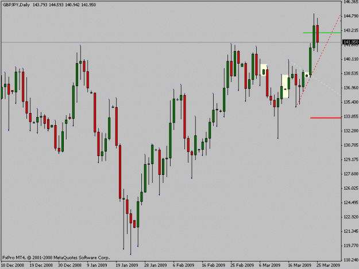Viewport: 359px width, 269px height.
Task: Click the 121.345 price axis label
Action: pyautogui.click(x=351, y=231)
